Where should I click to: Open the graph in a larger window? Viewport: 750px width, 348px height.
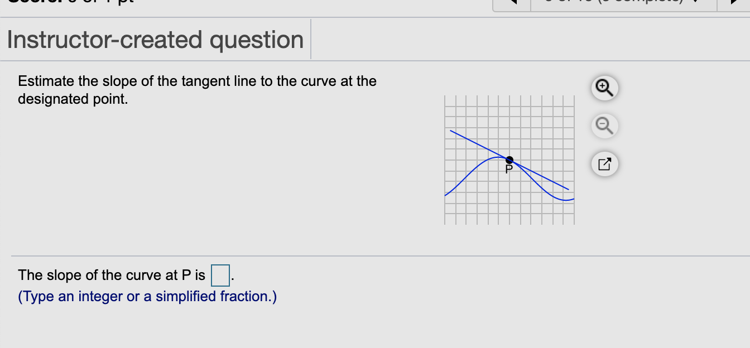point(604,164)
